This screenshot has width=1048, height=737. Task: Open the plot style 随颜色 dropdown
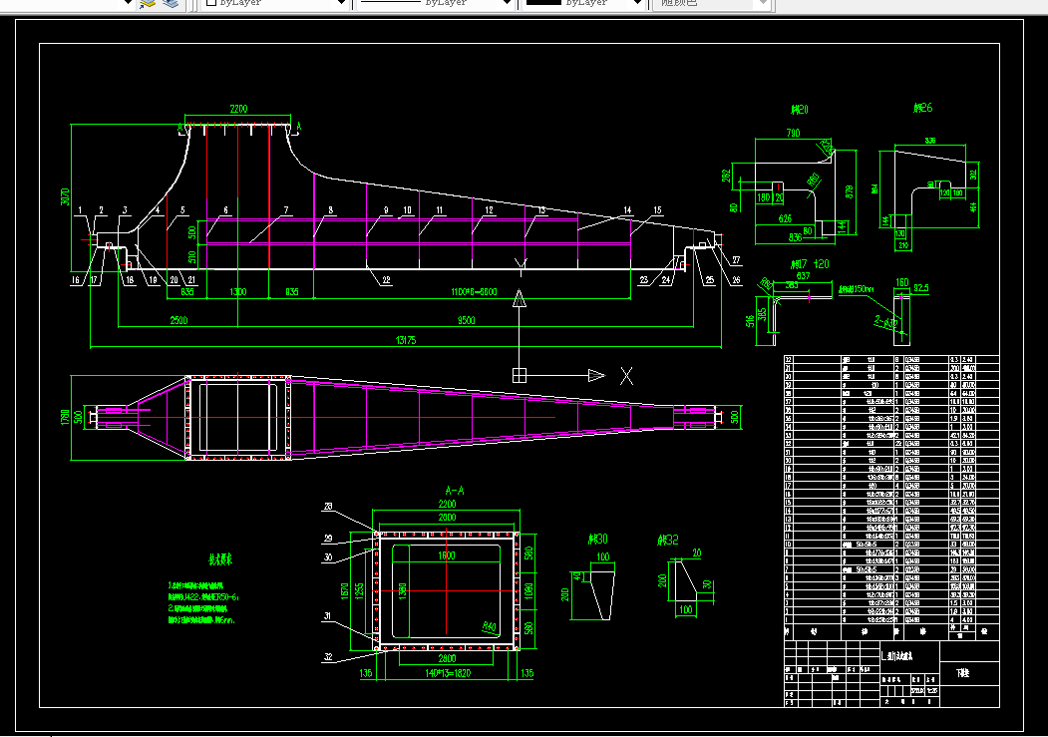712,3
